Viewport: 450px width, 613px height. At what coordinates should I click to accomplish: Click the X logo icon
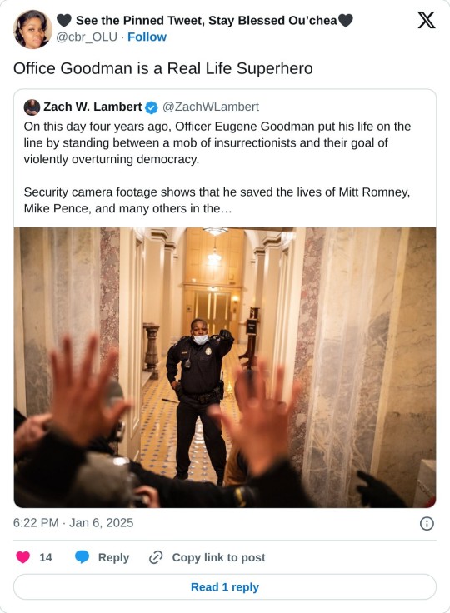click(426, 20)
